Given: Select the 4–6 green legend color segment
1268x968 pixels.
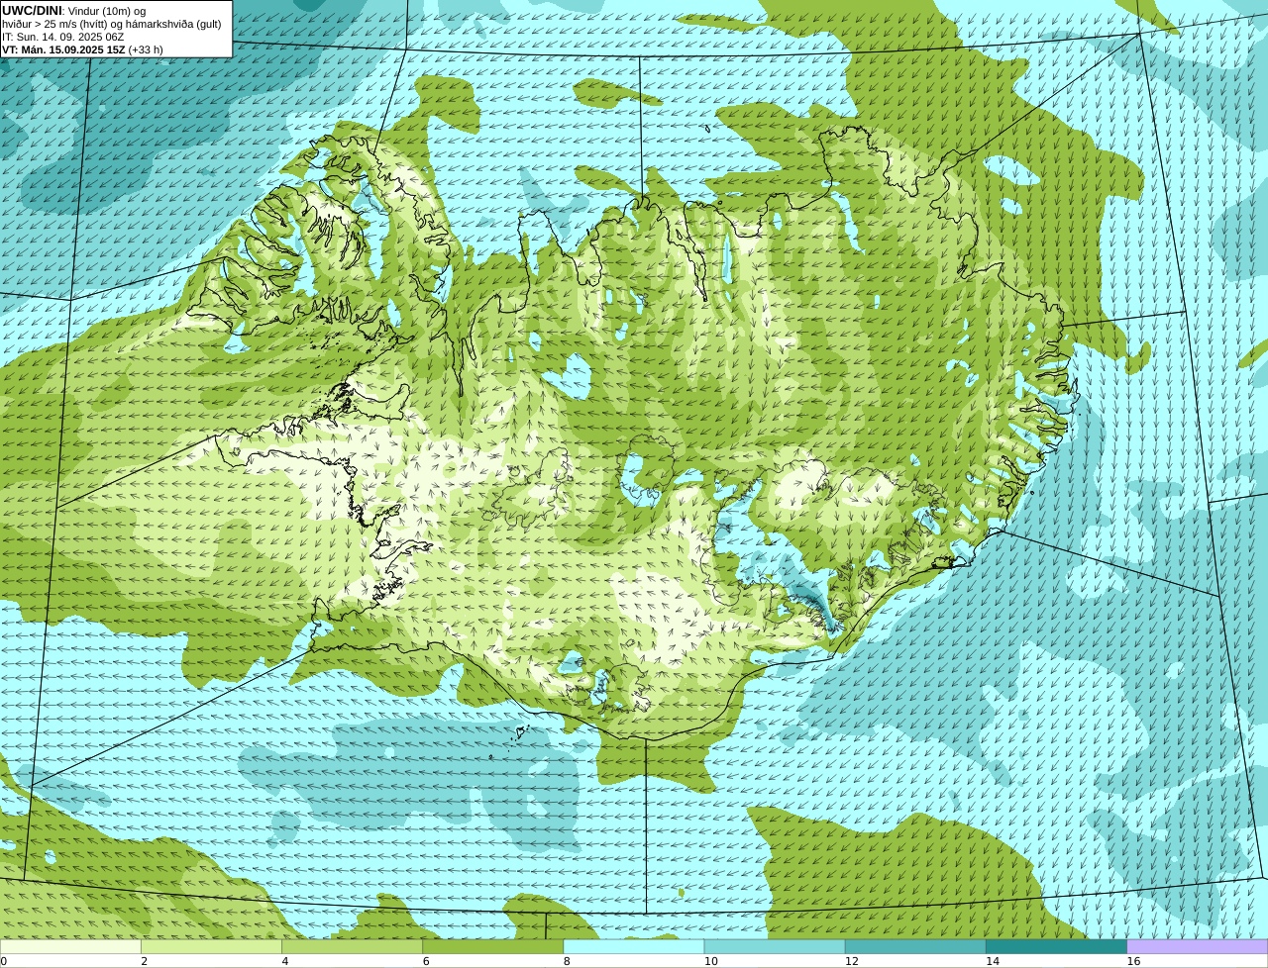Looking at the screenshot, I should click(x=352, y=946).
